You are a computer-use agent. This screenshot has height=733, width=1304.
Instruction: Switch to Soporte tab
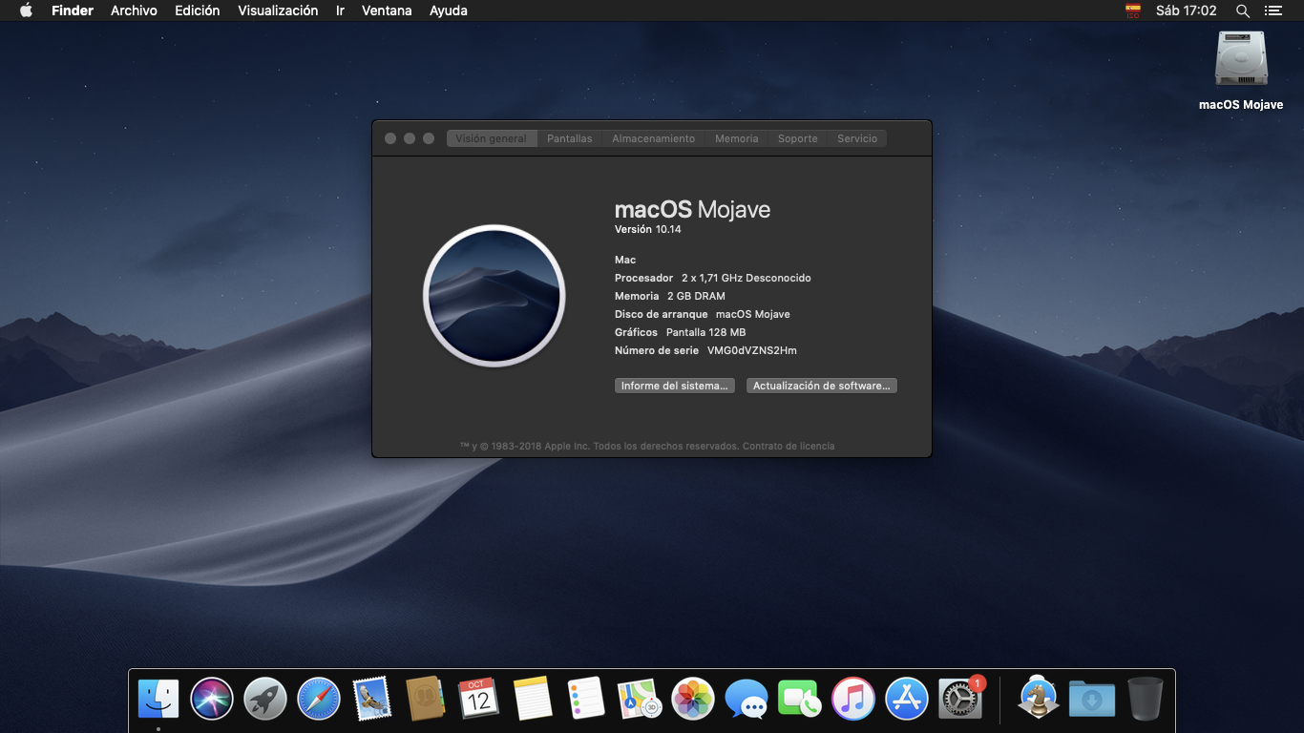(798, 138)
